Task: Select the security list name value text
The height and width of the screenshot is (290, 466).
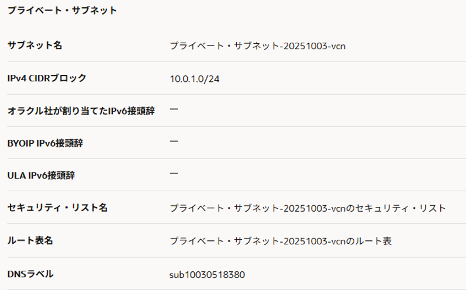Action: [308, 208]
